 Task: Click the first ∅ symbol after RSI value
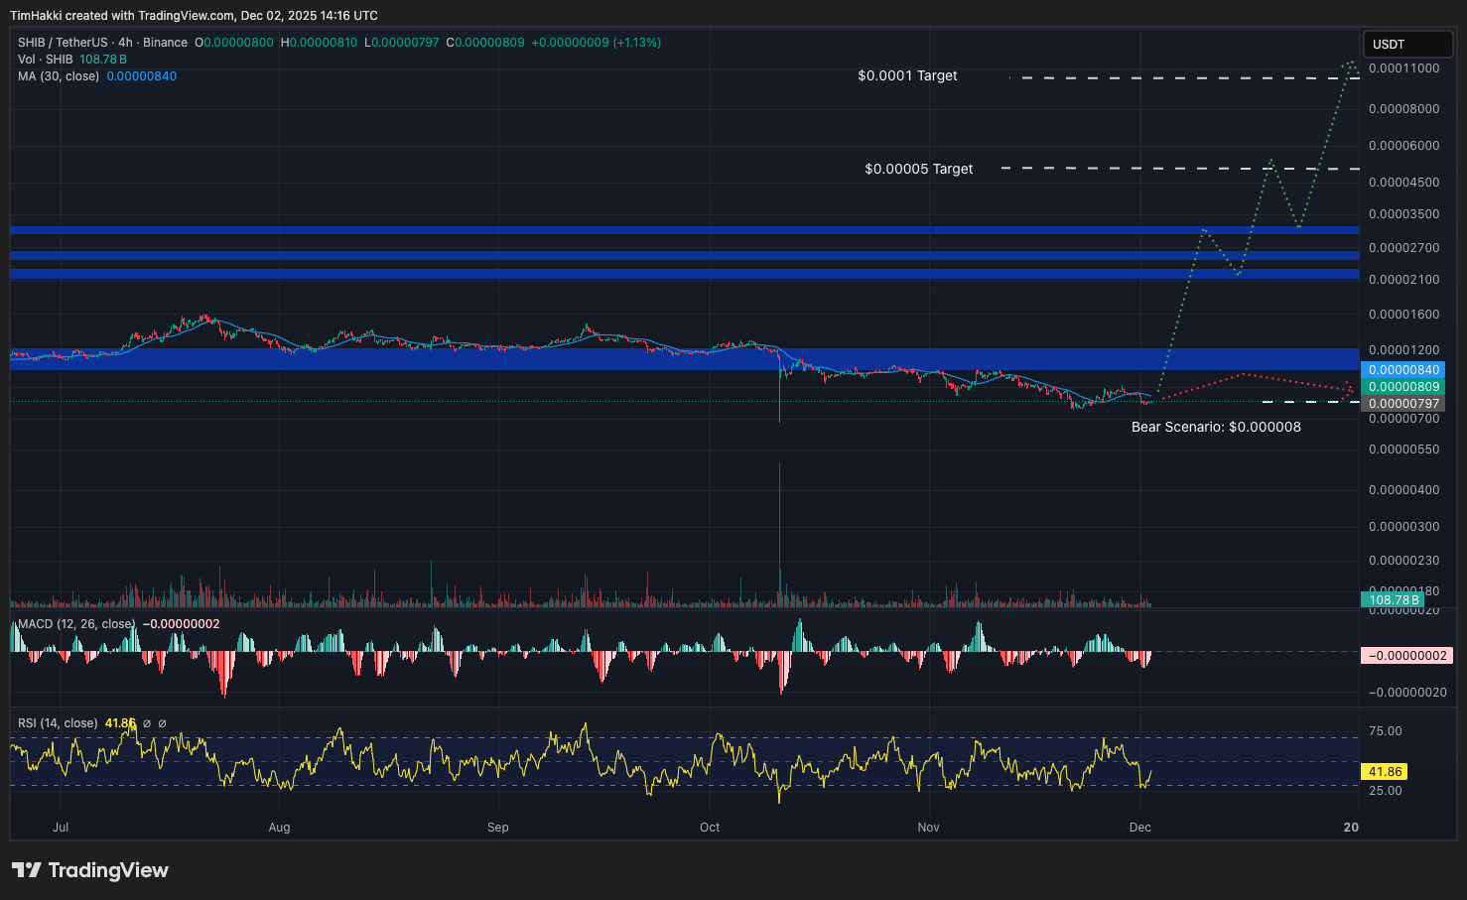click(x=147, y=723)
